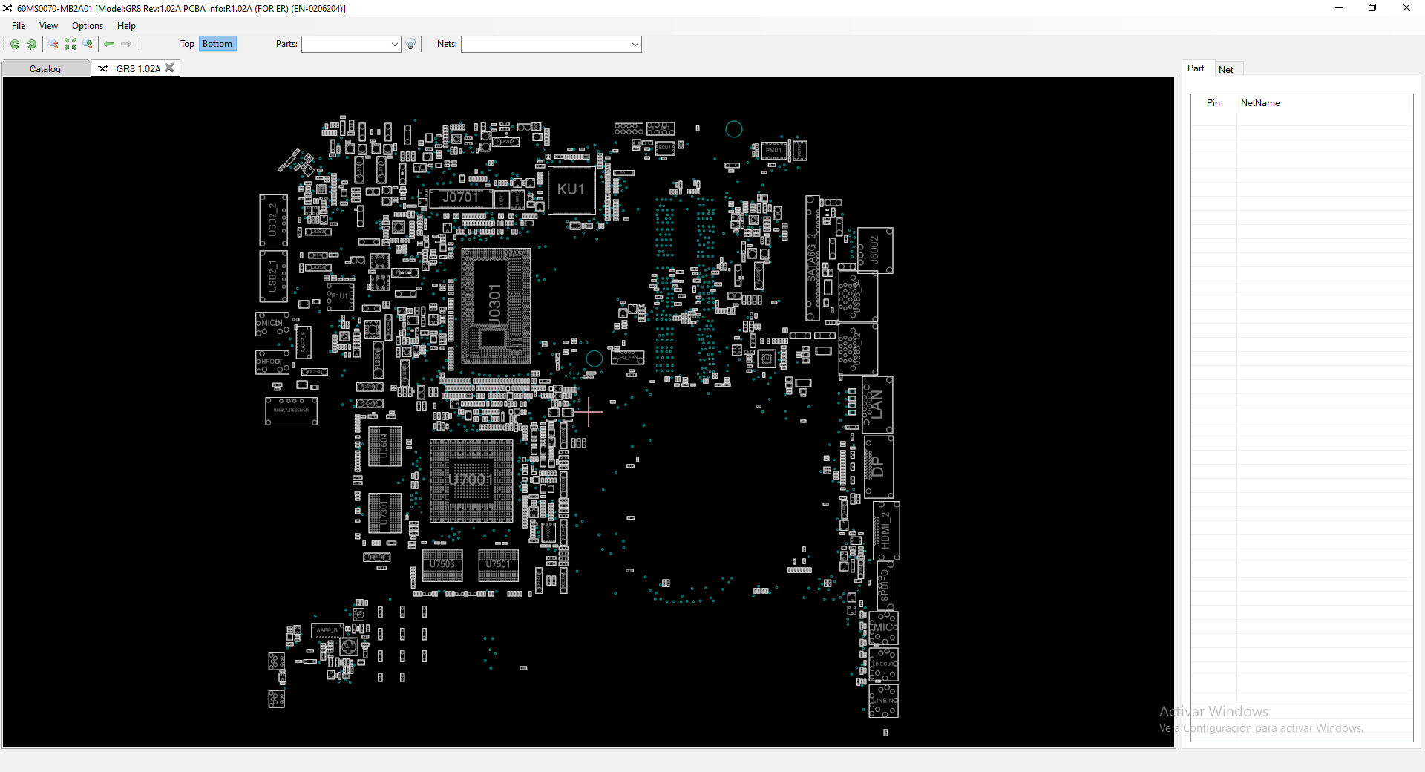Open the Nets dropdown list
This screenshot has height=772, width=1425.
pyautogui.click(x=635, y=45)
